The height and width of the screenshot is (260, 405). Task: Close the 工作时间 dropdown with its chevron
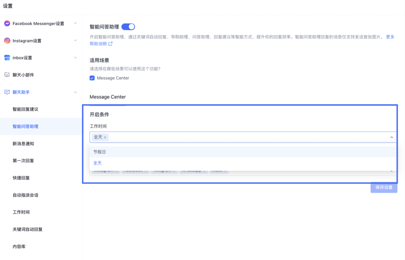point(392,137)
